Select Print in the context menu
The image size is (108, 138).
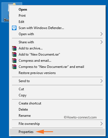[x=57, y=16]
